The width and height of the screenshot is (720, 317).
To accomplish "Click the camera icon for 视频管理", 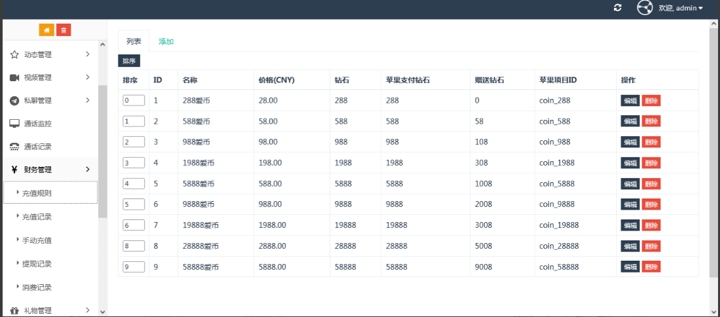I will click(14, 78).
